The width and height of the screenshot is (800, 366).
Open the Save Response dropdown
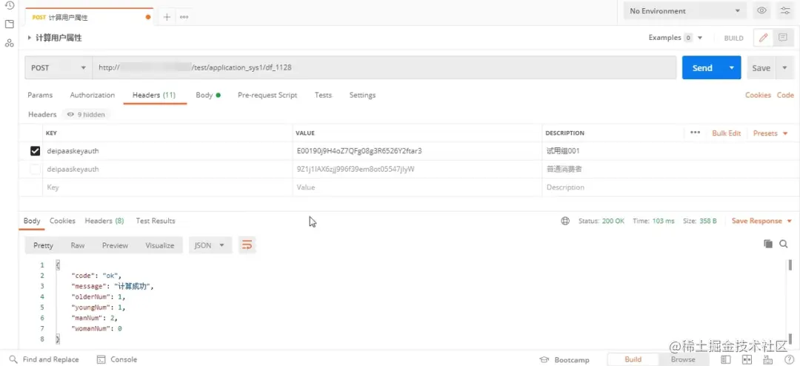[x=761, y=221]
